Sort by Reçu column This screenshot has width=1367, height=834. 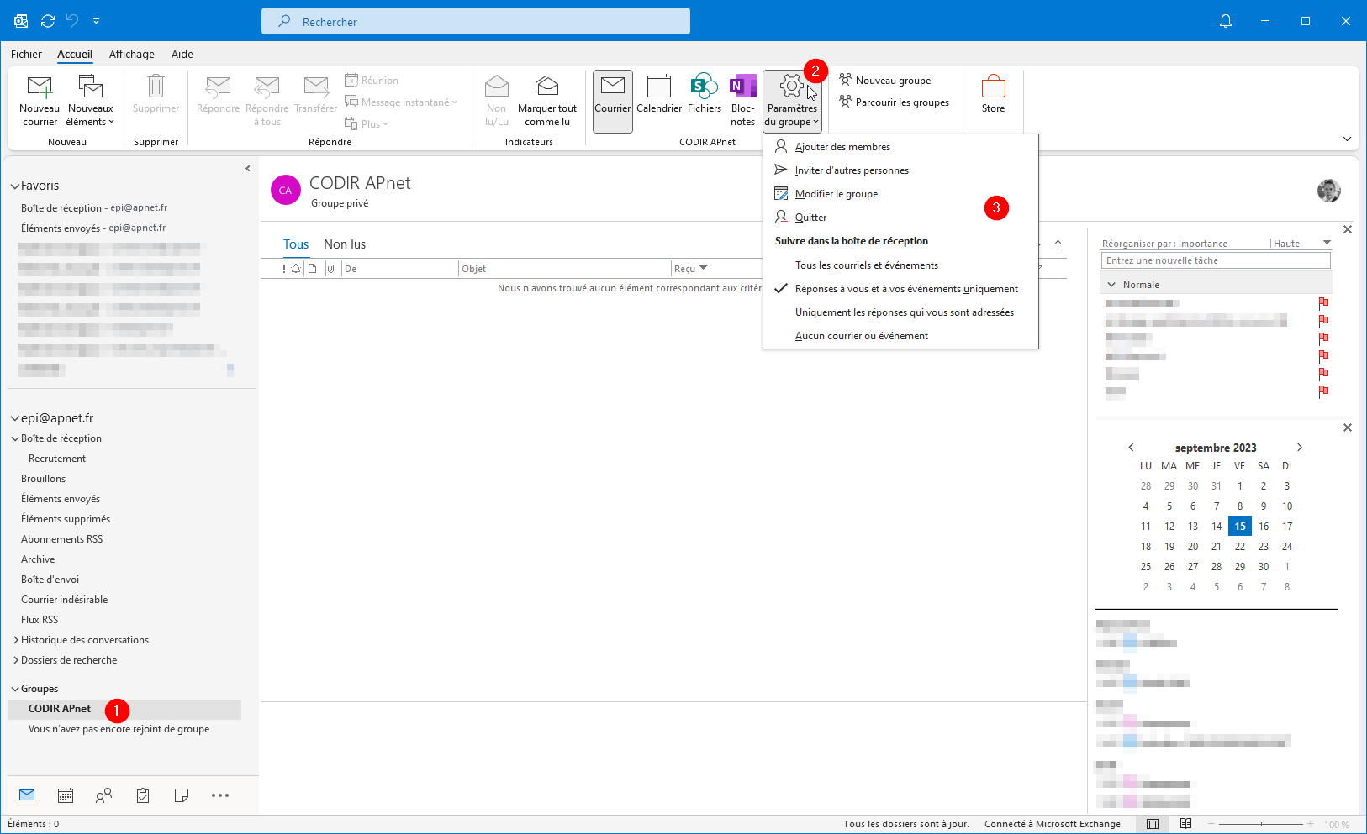(691, 269)
